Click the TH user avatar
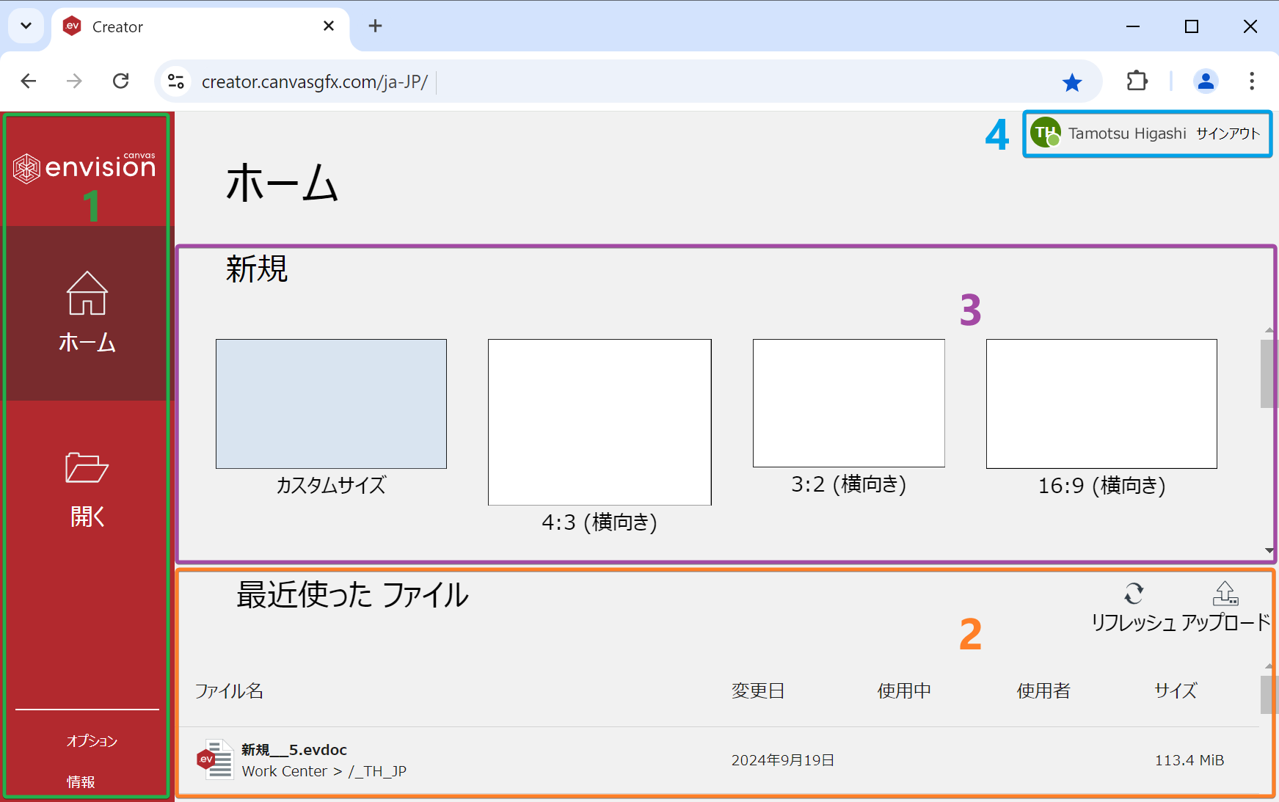 [1045, 133]
